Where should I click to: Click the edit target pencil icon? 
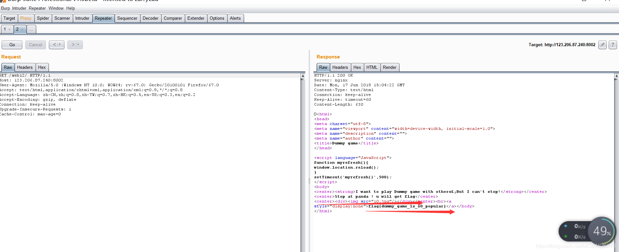[x=602, y=45]
